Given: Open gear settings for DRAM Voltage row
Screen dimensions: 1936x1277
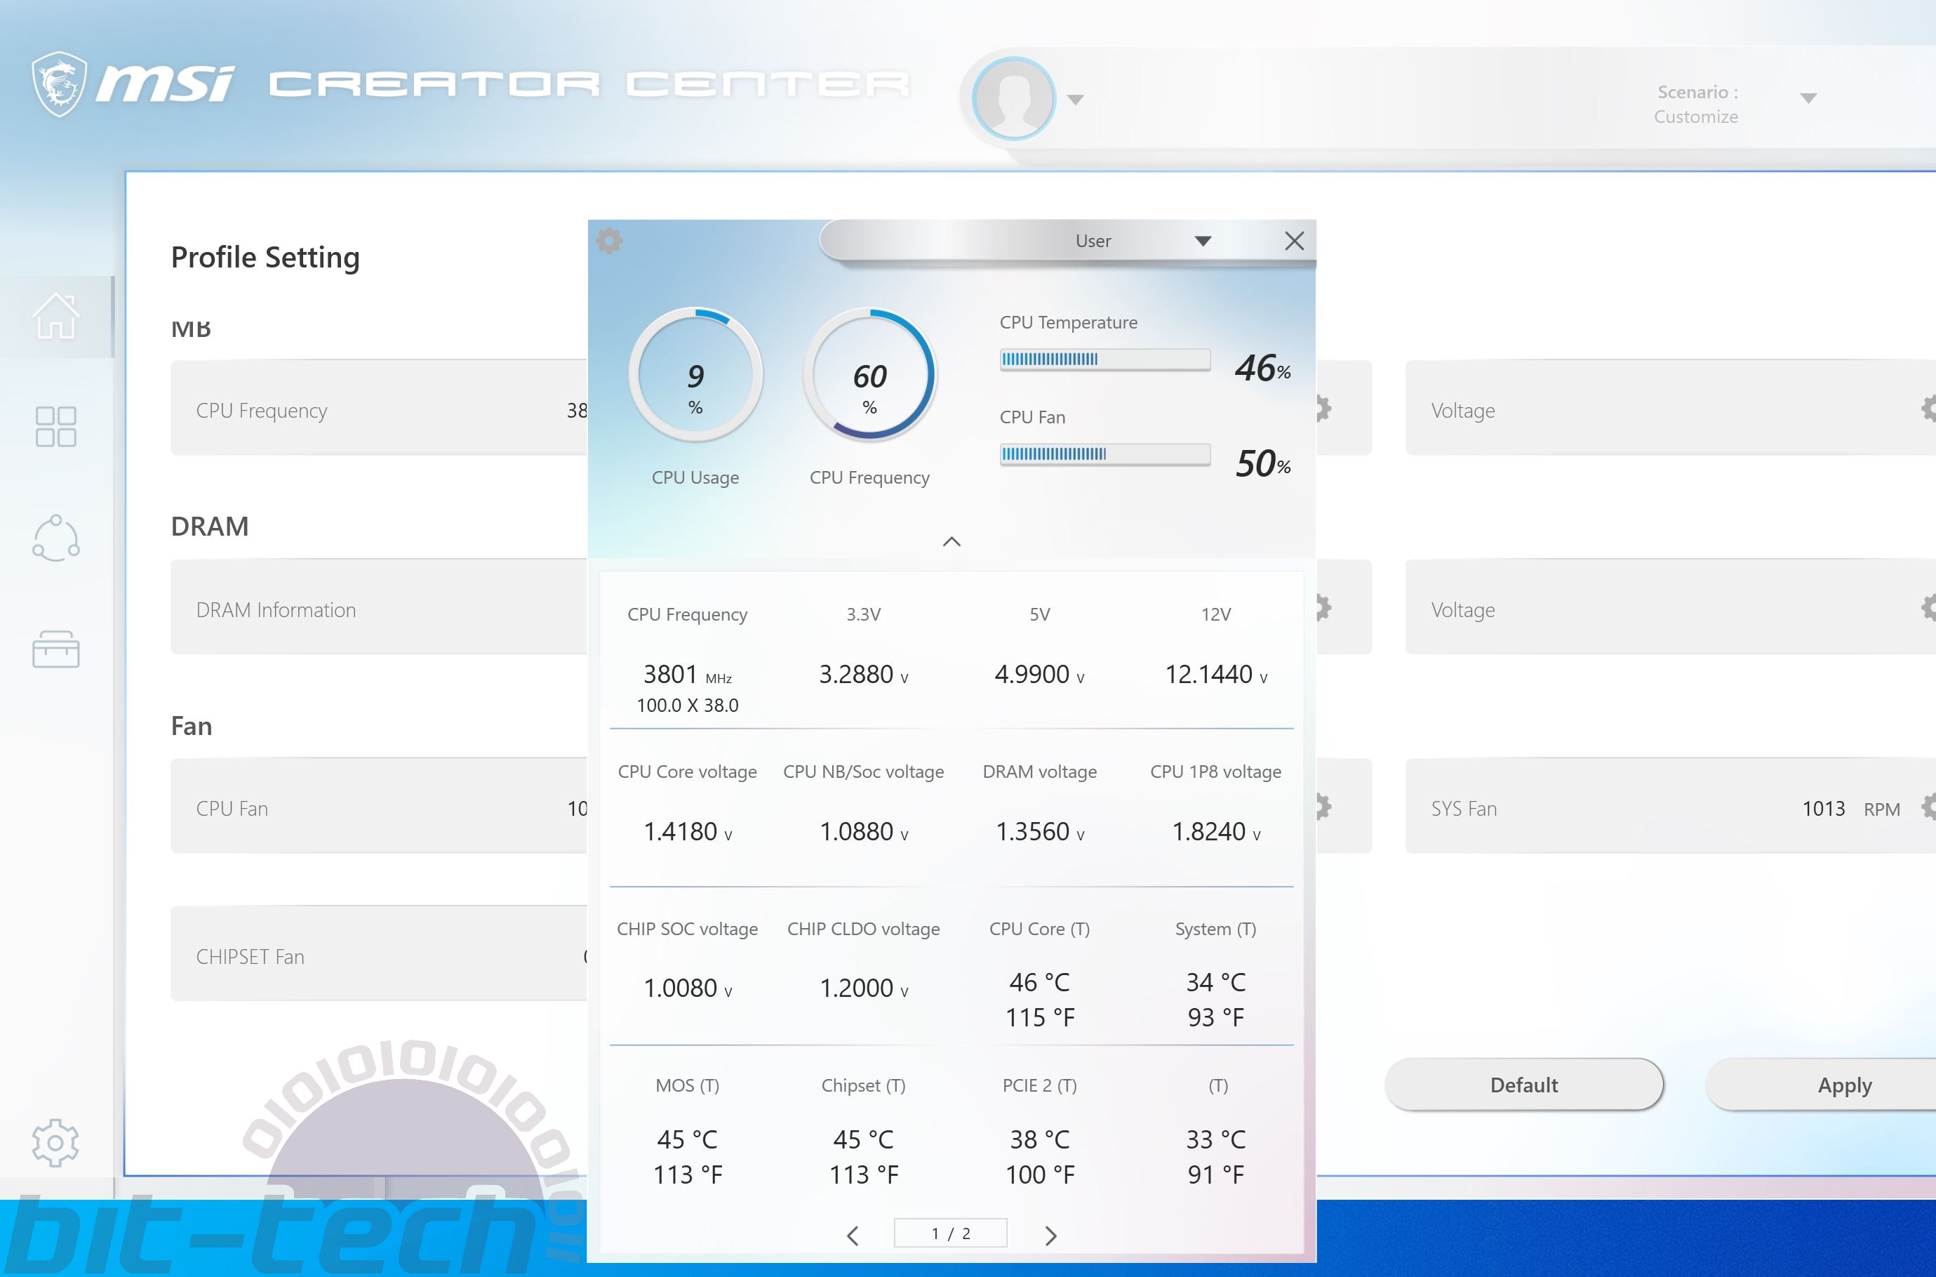Looking at the screenshot, I should [x=1928, y=607].
